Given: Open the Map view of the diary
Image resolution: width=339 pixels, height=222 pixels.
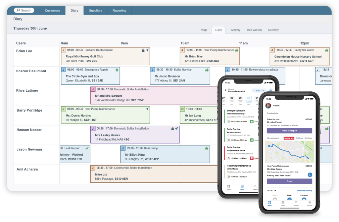Looking at the screenshot, I should pyautogui.click(x=204, y=30).
